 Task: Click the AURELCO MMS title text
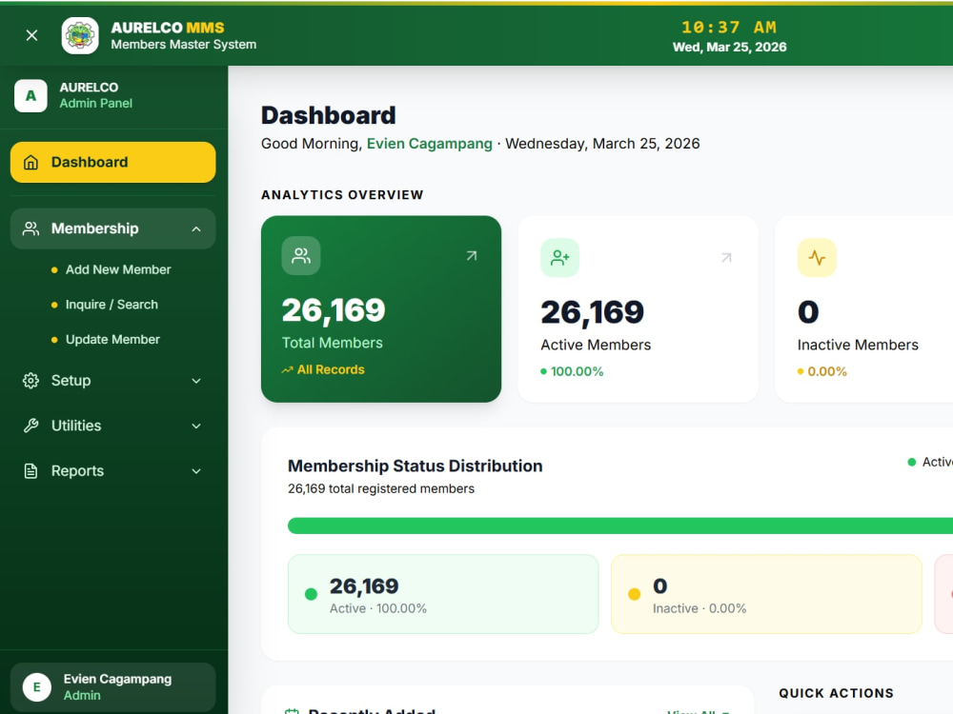tap(168, 28)
